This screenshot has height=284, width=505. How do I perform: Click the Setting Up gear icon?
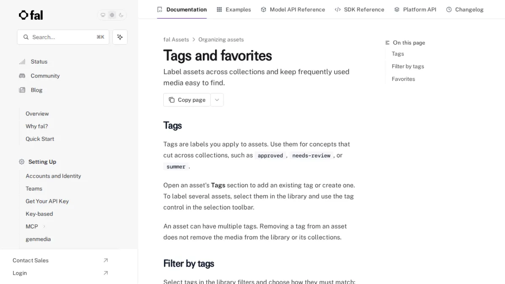22,162
